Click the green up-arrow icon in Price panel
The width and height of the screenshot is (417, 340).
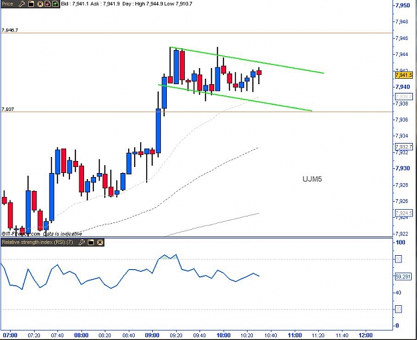click(x=55, y=4)
